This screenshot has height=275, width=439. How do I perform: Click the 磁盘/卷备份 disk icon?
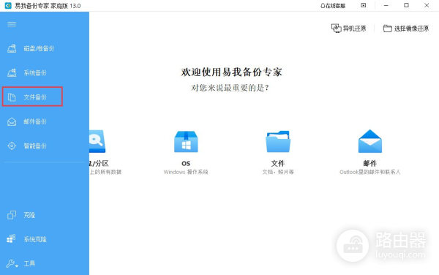tap(12, 48)
